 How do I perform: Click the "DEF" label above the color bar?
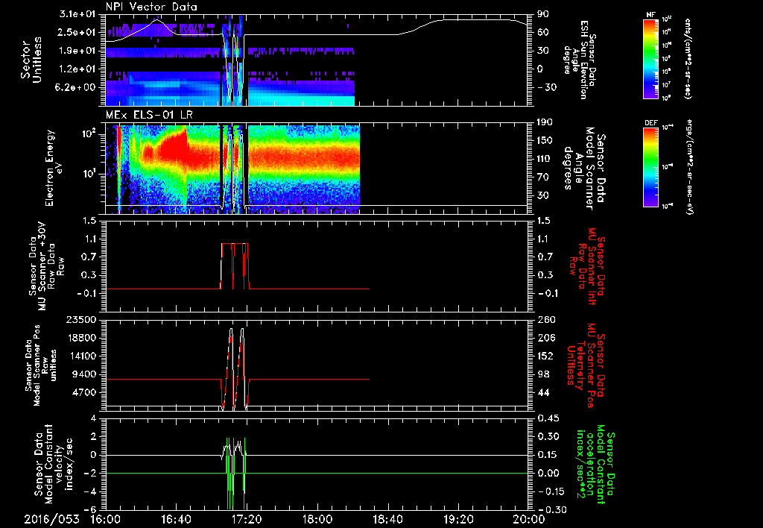(x=651, y=123)
